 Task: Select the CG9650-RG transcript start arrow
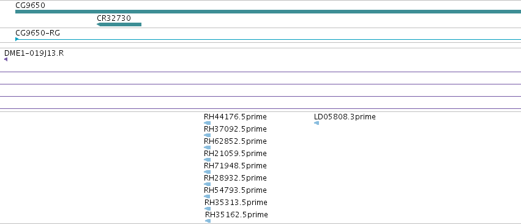pos(17,39)
